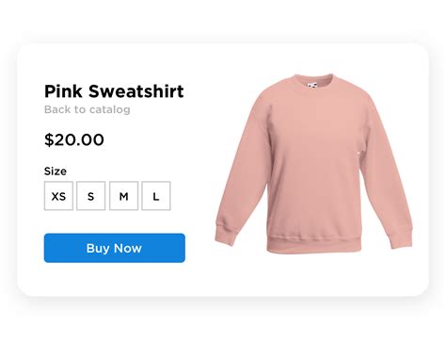The image size is (446, 343).
Task: Click the Size label above options
Action: pyautogui.click(x=56, y=171)
